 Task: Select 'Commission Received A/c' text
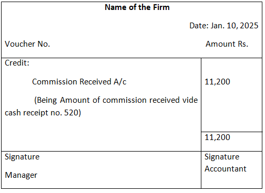click(x=79, y=82)
